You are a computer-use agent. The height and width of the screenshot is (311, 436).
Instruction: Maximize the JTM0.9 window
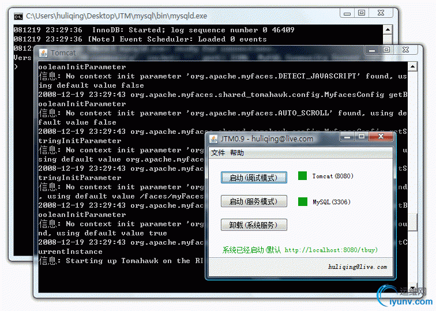tap(361, 137)
